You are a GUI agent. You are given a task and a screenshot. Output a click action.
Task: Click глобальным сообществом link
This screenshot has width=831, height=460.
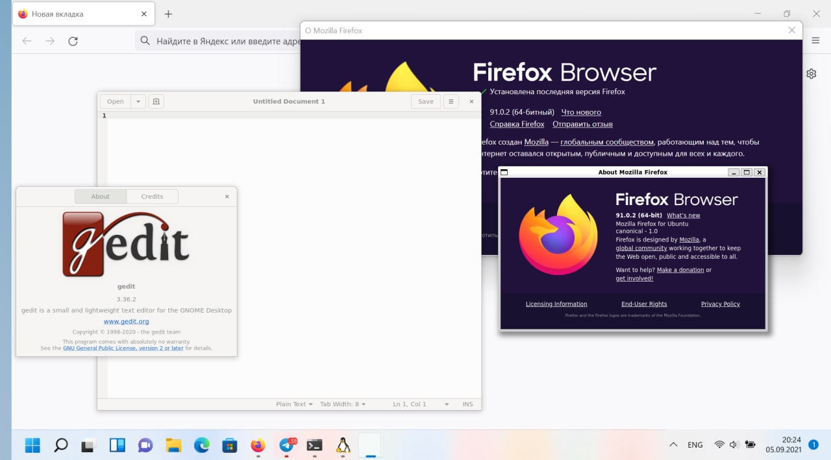[607, 142]
